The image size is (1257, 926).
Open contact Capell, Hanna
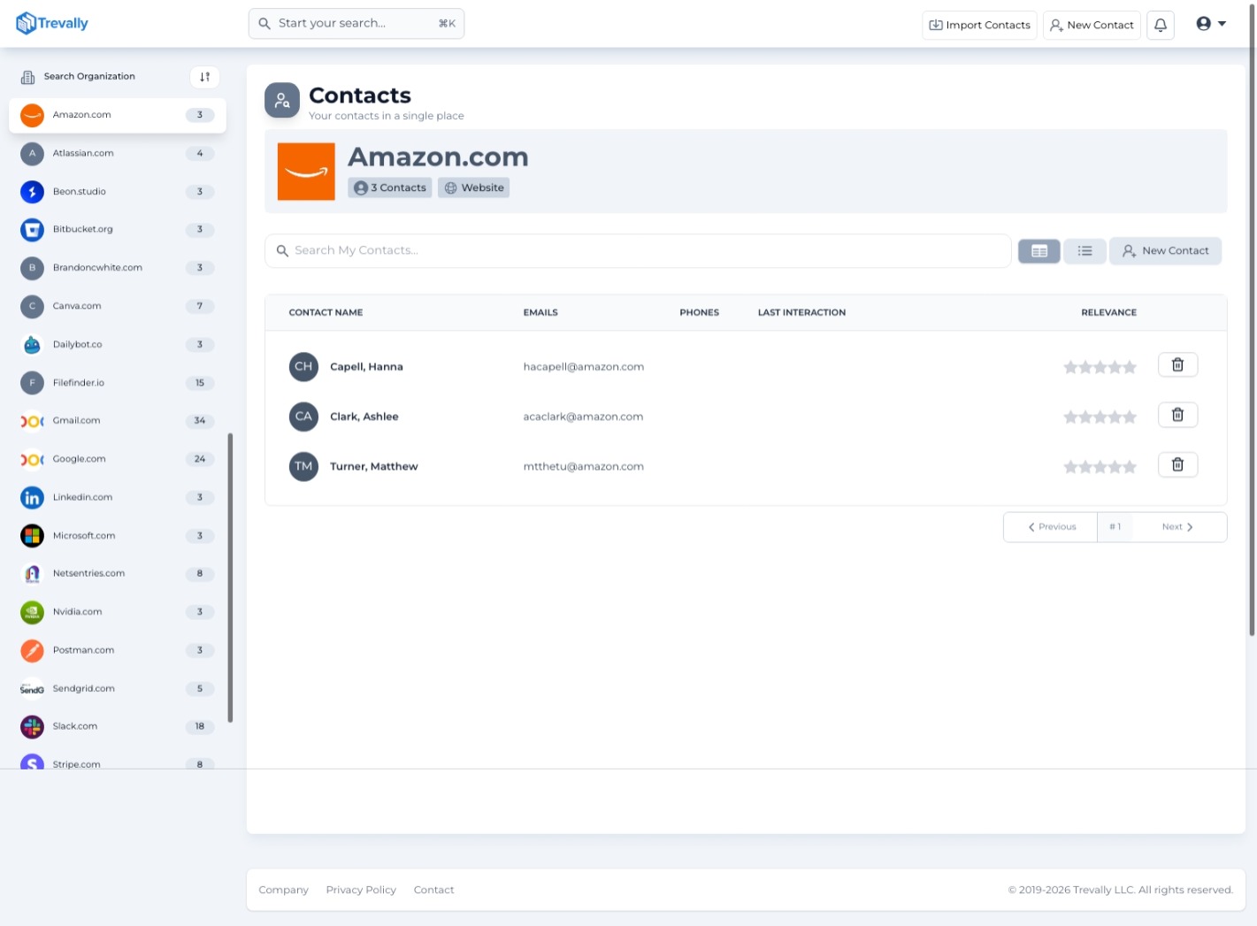point(366,367)
